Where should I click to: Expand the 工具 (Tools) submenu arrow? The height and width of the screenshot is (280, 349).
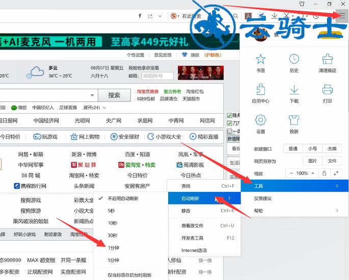tap(337, 186)
